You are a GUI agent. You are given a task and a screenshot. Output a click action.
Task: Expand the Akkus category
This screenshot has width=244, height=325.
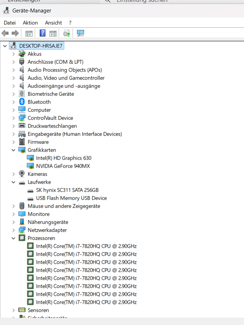pyautogui.click(x=13, y=54)
